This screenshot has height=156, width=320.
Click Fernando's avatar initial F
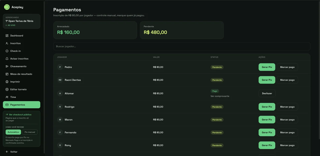60,133
